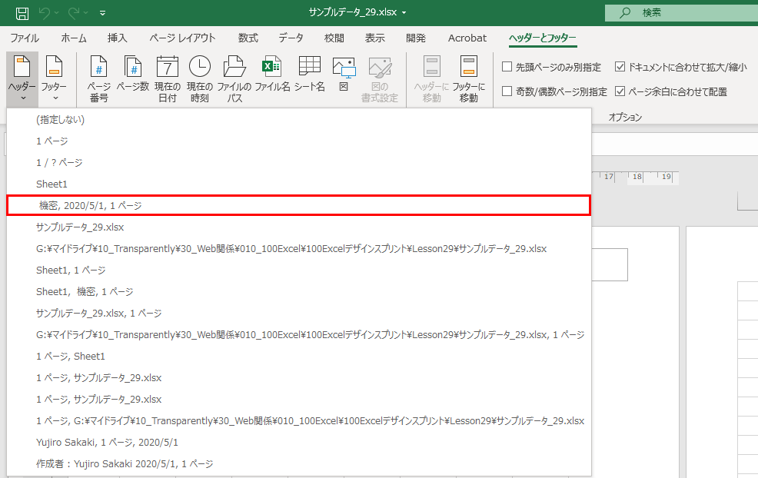This screenshot has width=758, height=478.
Task: Insert 現在の日付 date element
Action: (168, 79)
